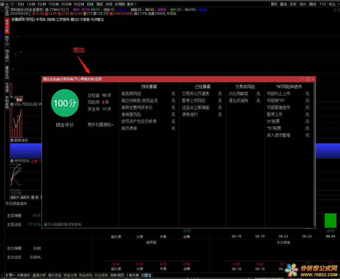Click the down-arrow icon next to 帝科股份 title
Screen dimensions: 340x279
point(47,10)
